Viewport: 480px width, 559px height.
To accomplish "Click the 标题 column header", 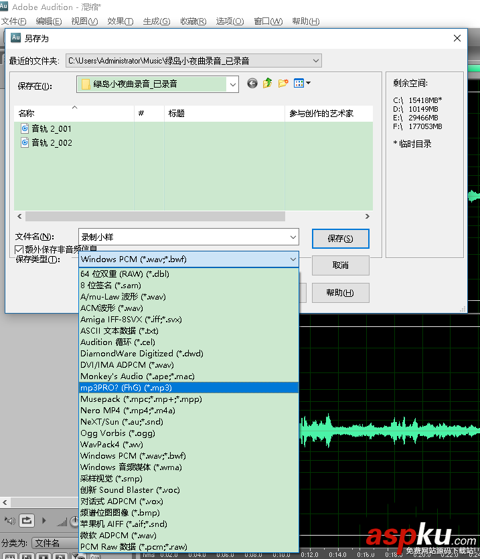I will (x=224, y=114).
